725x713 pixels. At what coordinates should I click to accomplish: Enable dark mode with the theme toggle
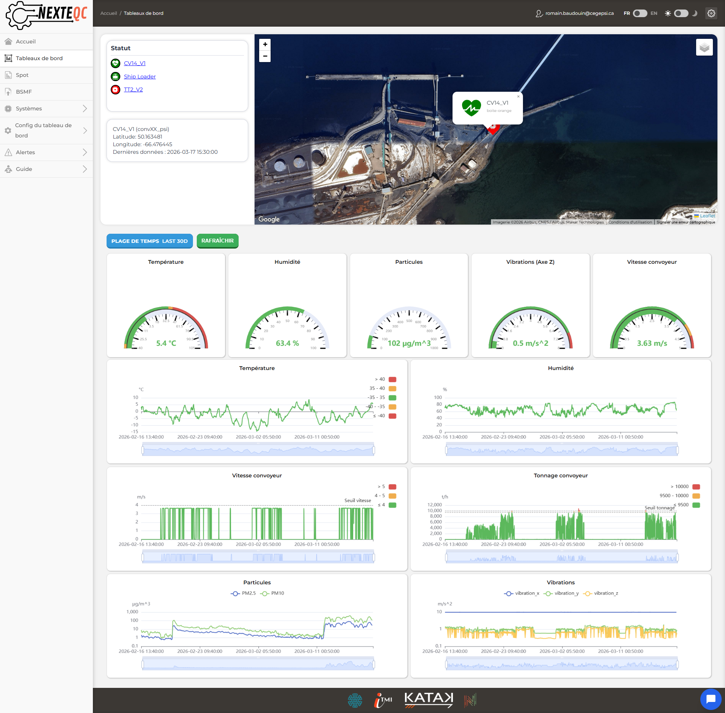pyautogui.click(x=681, y=13)
